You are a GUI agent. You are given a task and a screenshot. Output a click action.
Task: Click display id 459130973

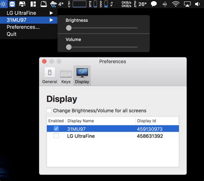pos(150,129)
